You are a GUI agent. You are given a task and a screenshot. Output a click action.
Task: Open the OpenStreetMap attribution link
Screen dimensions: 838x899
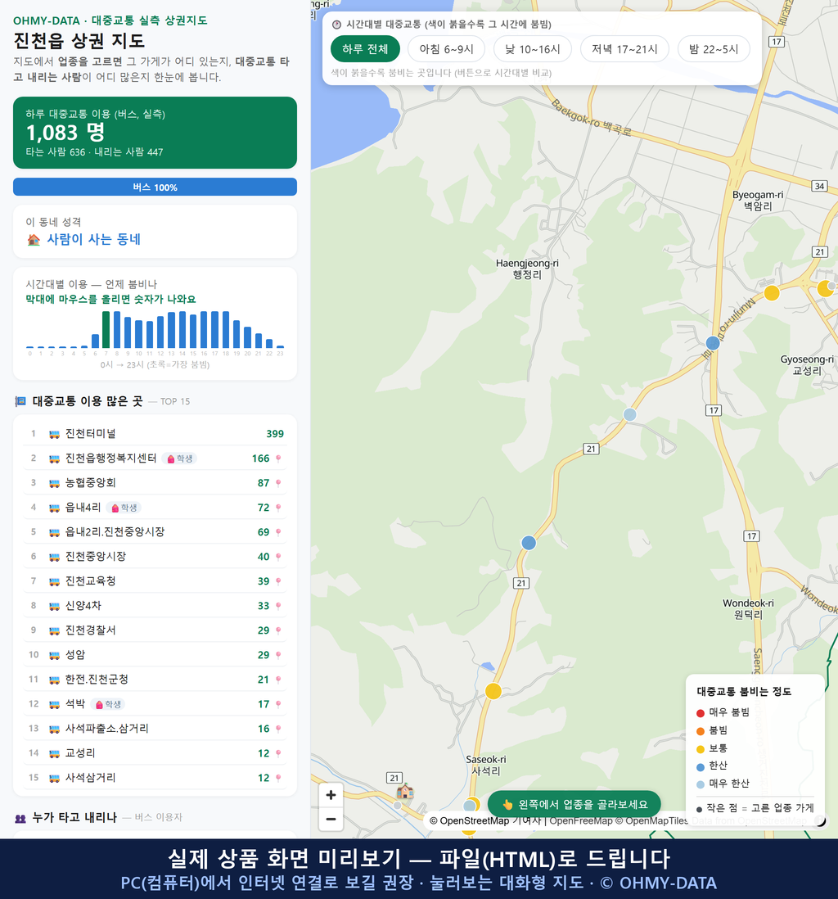pos(474,820)
